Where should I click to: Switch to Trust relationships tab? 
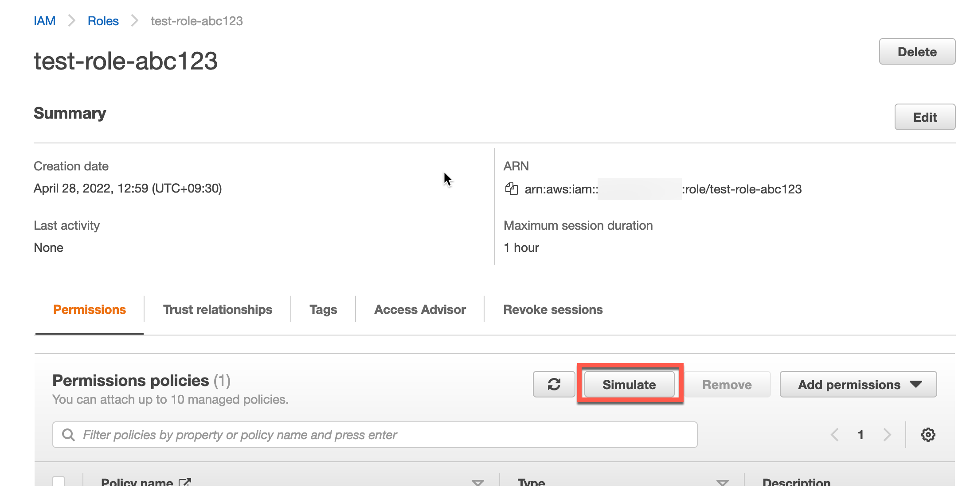(217, 309)
